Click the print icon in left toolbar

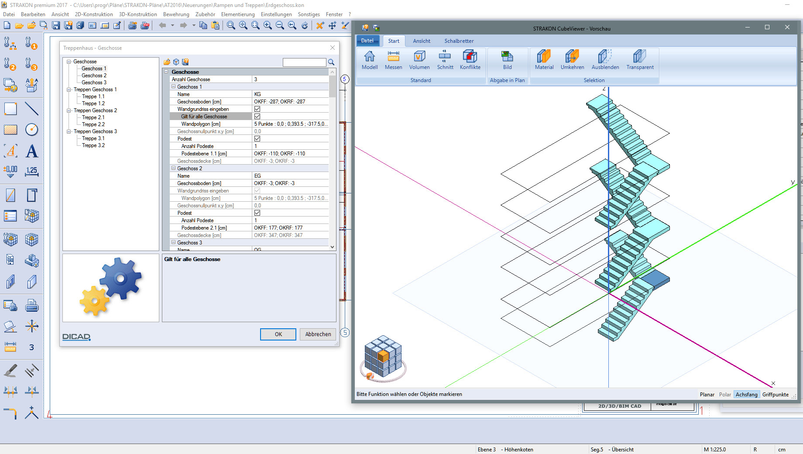click(x=31, y=305)
